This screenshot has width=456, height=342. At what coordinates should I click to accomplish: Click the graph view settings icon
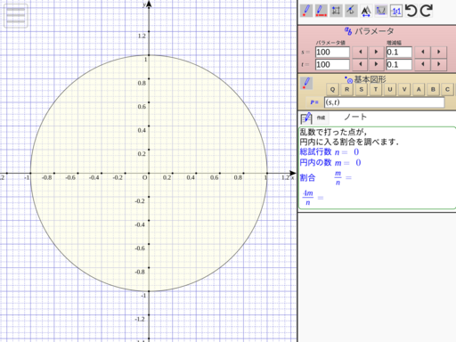point(381,11)
